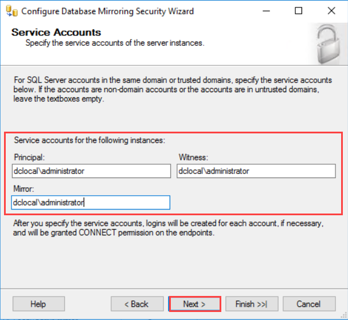Go back with the Back button

[x=137, y=304]
